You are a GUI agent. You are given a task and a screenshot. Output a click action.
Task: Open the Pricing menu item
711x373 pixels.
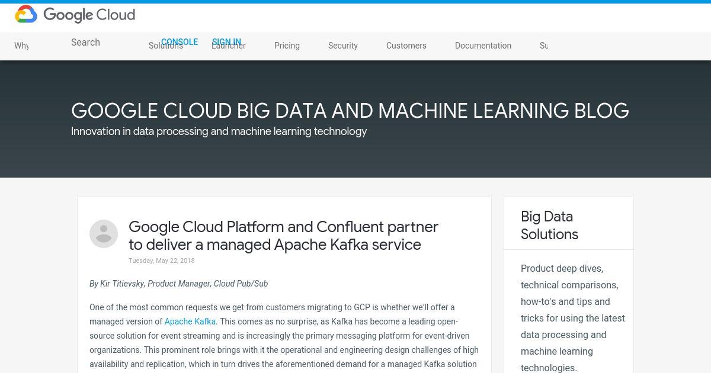(287, 46)
